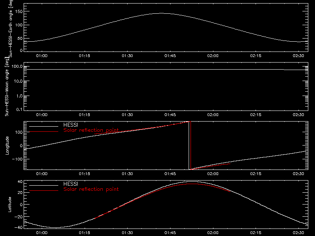The height and width of the screenshot is (236, 315).
Task: Click the 50 tick label on Earth angle axis
Action: tap(20, 38)
